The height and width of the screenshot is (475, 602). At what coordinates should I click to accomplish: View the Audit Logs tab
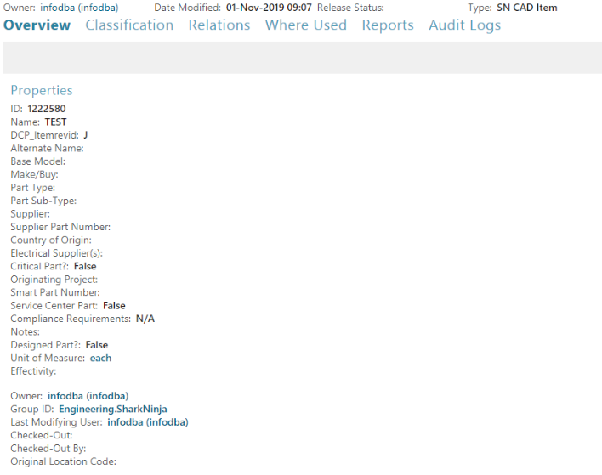click(464, 25)
